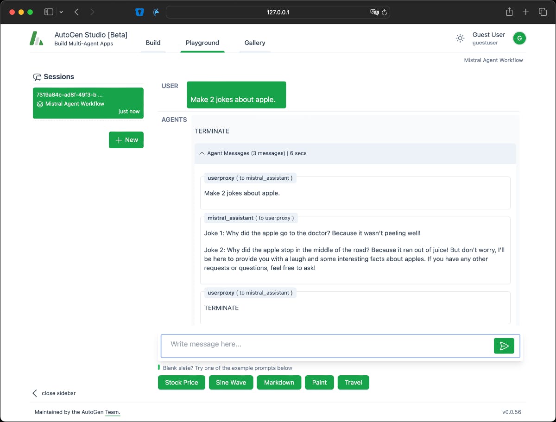Select the Mistral Agent Workflow session card
Viewport: 556px width, 422px height.
[88, 103]
